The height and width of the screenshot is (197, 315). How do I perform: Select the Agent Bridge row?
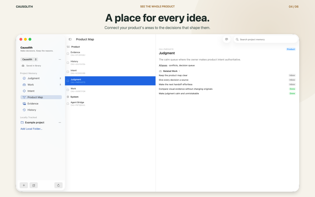(x=110, y=104)
